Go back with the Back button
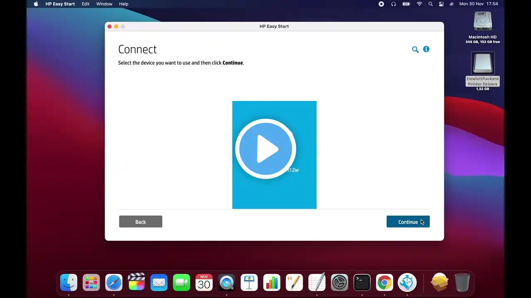 click(x=141, y=222)
